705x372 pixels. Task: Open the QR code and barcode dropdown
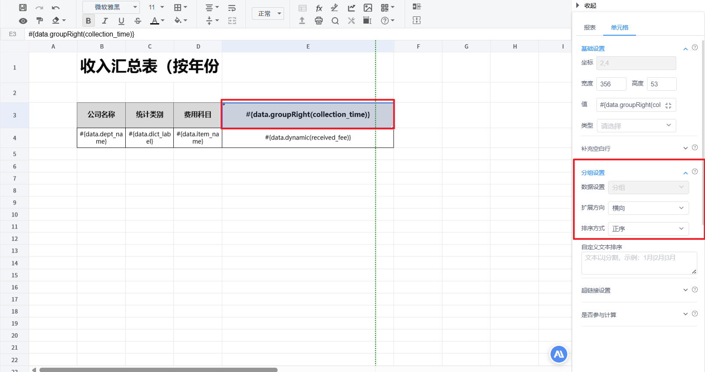pos(387,8)
